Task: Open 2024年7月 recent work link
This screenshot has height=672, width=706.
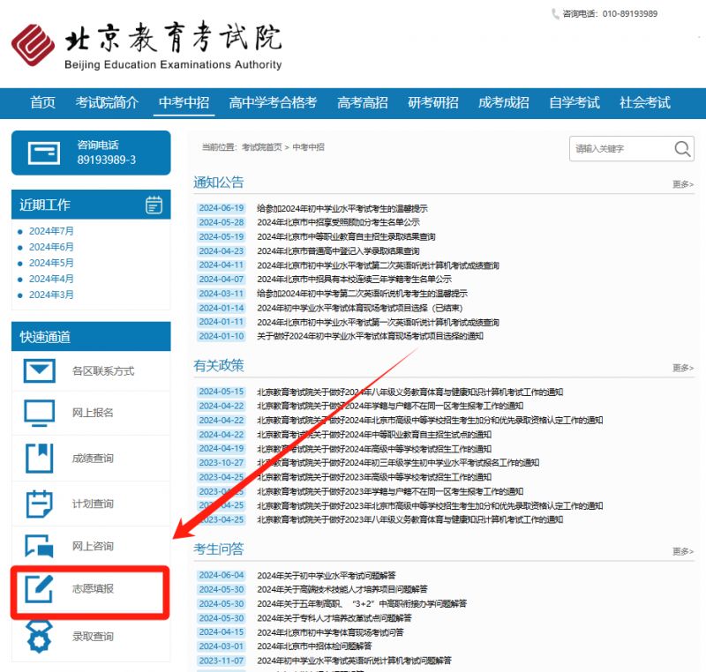Action: [51, 231]
